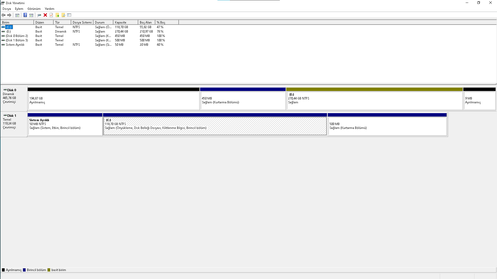Click the blue Help question mark icon
This screenshot has height=279, width=497.
point(25,15)
